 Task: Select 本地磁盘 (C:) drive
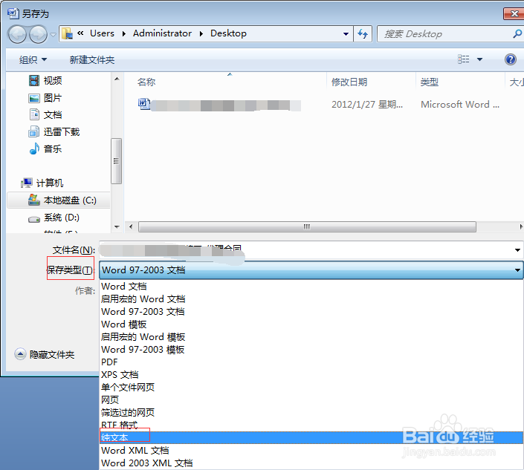pos(59,200)
